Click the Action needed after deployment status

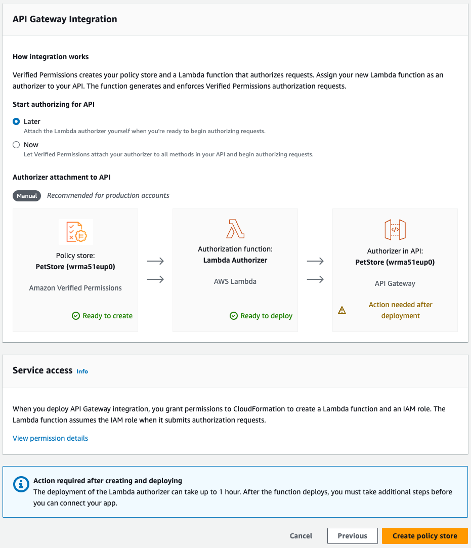(400, 310)
